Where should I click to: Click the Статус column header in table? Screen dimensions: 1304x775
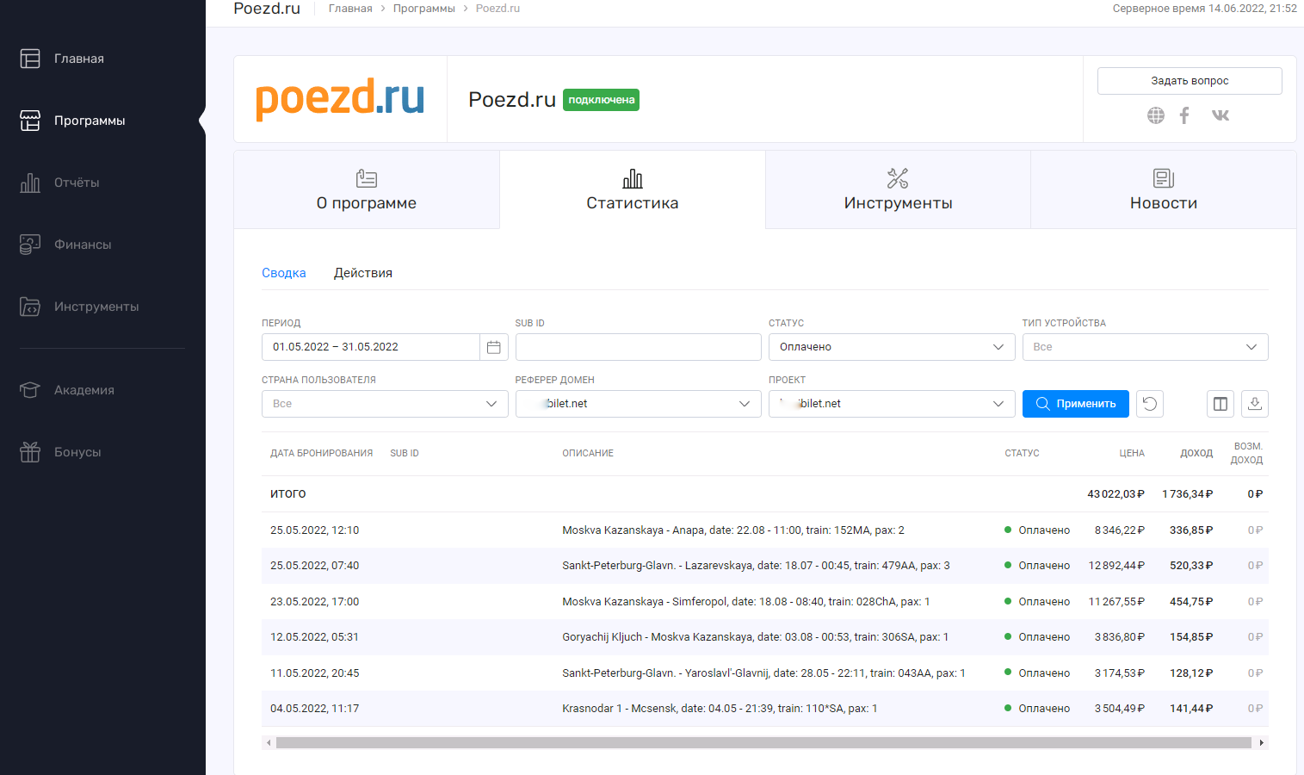(x=1022, y=453)
